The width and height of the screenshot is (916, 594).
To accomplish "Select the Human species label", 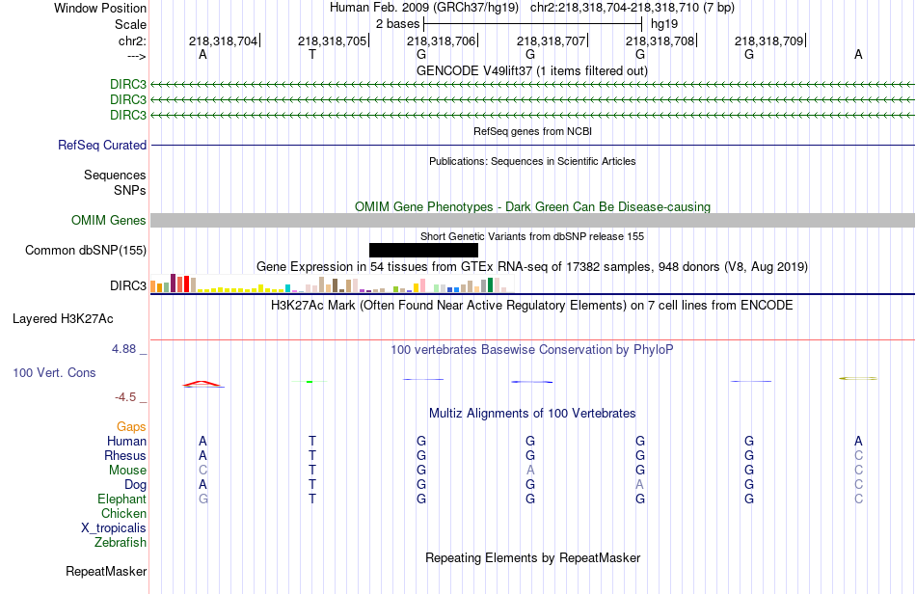I will (x=126, y=441).
